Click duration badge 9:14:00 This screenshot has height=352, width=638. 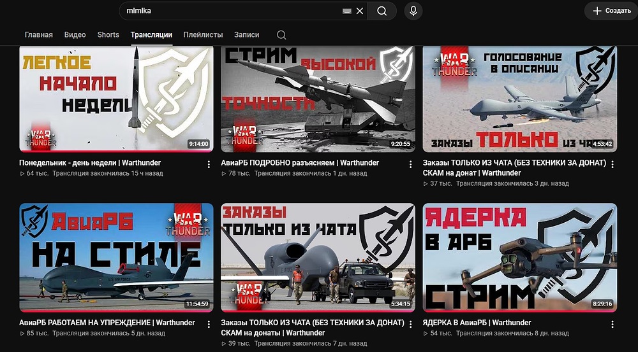[x=198, y=144]
